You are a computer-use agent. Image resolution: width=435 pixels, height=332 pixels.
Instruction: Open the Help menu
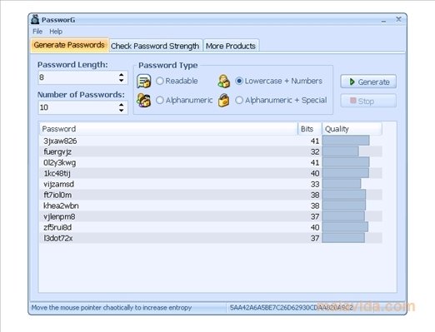pos(56,32)
